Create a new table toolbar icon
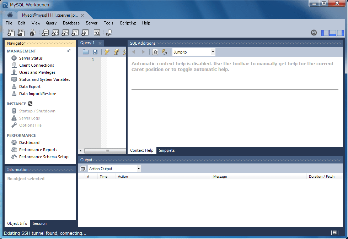The image size is (348, 239). coord(55,33)
